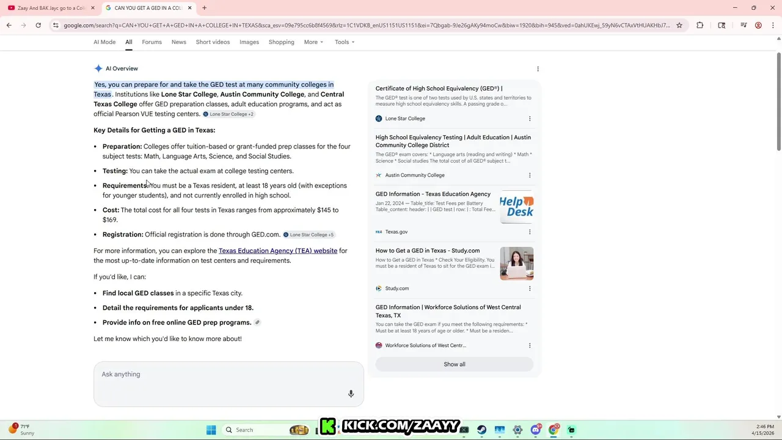Open GED Information - Texas Education Agency result

point(433,194)
